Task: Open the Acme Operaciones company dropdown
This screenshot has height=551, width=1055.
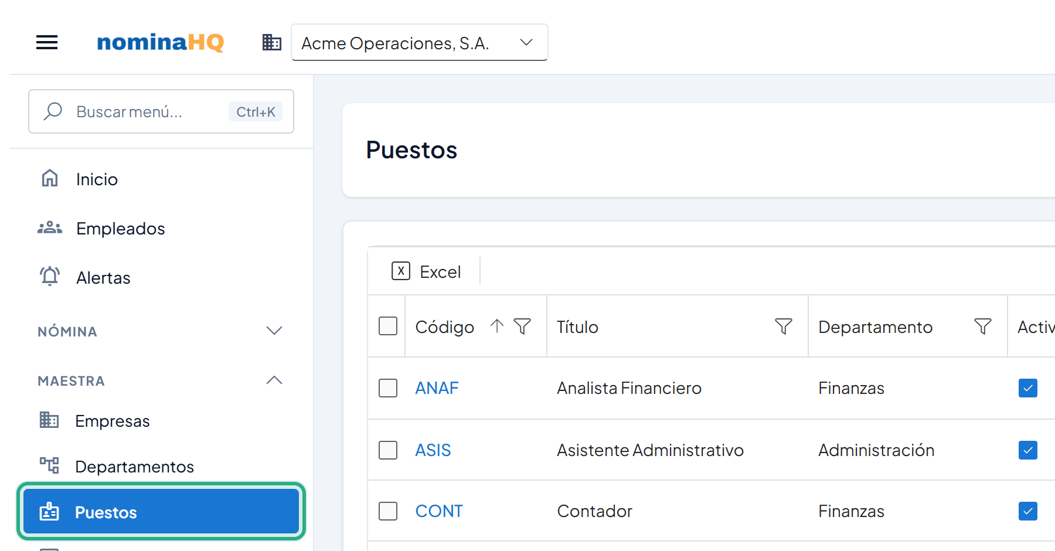Action: click(x=420, y=42)
